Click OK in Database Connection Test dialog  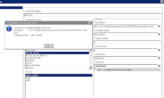tap(48, 45)
